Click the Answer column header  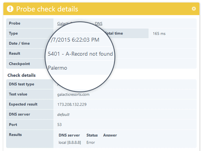110,135
